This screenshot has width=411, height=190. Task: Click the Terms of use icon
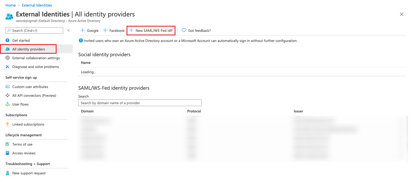pos(8,144)
